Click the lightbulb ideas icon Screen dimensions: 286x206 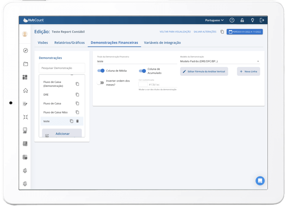pyautogui.click(x=252, y=20)
